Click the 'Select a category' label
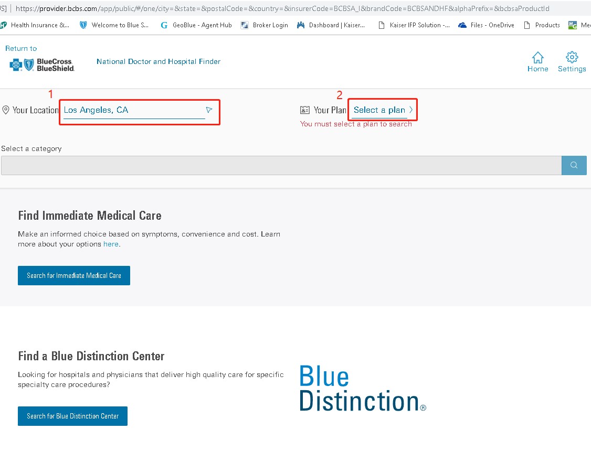 pyautogui.click(x=31, y=149)
